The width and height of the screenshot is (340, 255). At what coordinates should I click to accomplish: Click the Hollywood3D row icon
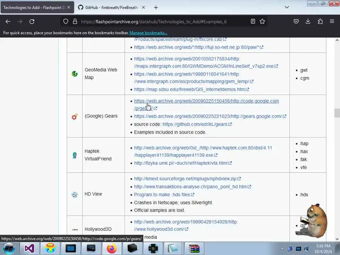[x=75, y=229]
